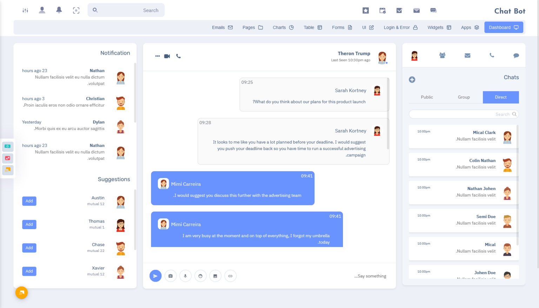The width and height of the screenshot is (539, 308).
Task: Open the notifications bell icon
Action: [59, 10]
